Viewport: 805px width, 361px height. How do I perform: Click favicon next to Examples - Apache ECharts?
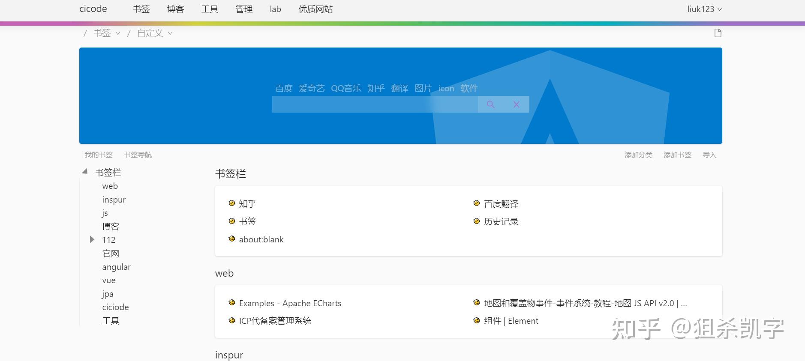[232, 303]
